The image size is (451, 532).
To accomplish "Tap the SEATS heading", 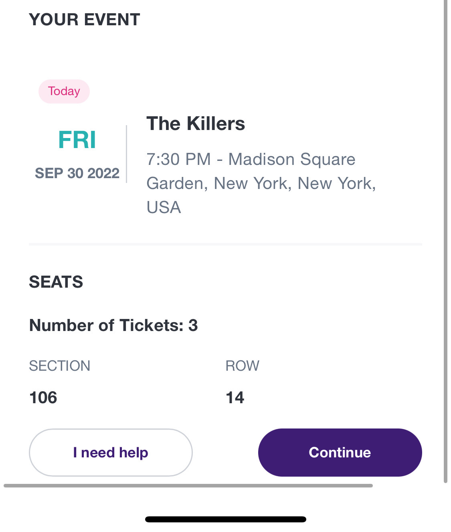I will click(x=56, y=282).
